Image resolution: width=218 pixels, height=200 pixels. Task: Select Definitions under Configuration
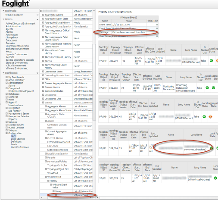pos(16,142)
